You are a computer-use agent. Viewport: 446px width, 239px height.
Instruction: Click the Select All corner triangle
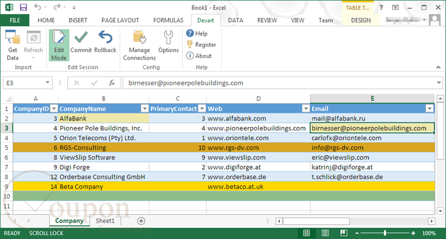pyautogui.click(x=8, y=99)
